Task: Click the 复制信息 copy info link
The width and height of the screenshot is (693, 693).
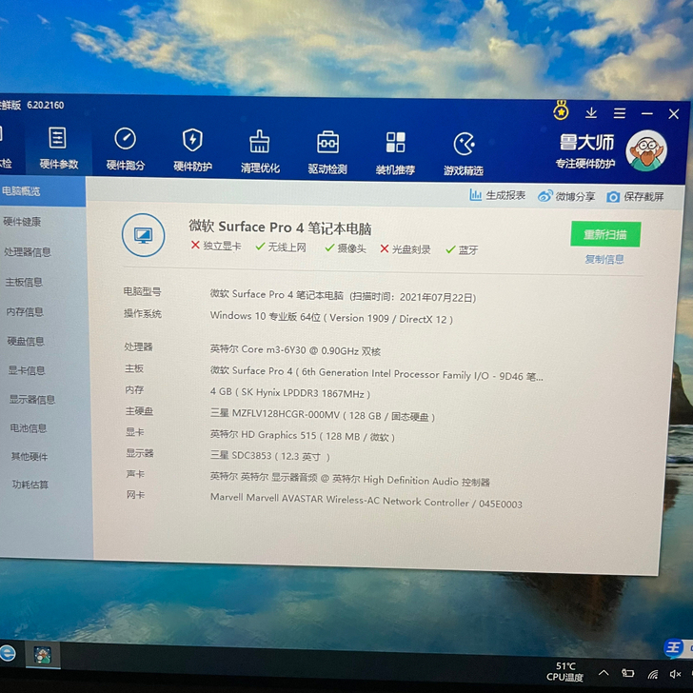Action: click(604, 259)
